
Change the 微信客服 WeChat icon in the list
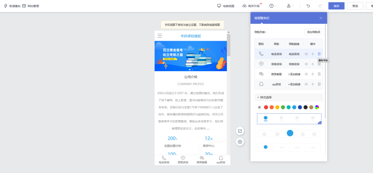[261, 74]
